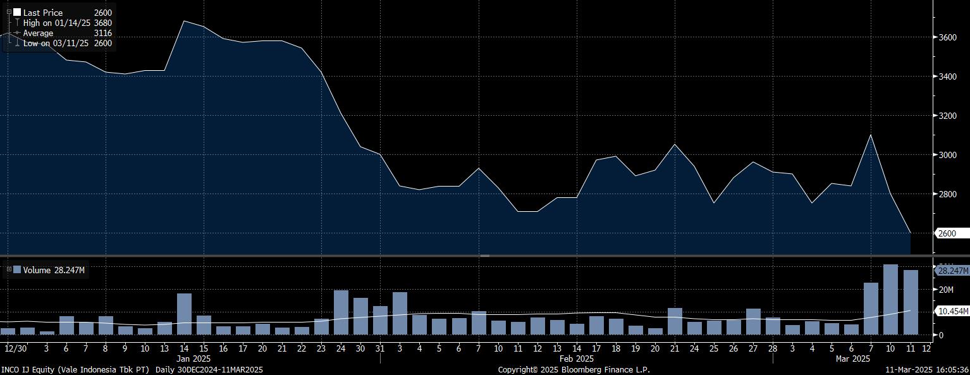Click the 10.454M volume average axis tag
Screen dimensions: 970x375
[x=952, y=311]
